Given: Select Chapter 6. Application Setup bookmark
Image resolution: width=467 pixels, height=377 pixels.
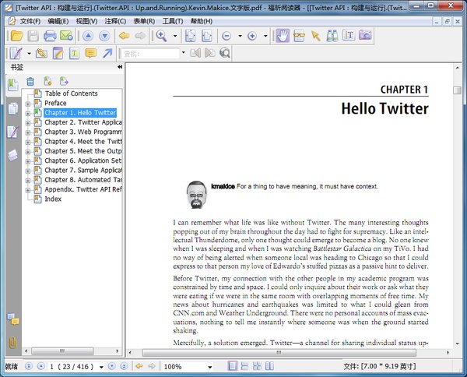Looking at the screenshot, I should pyautogui.click(x=83, y=160).
